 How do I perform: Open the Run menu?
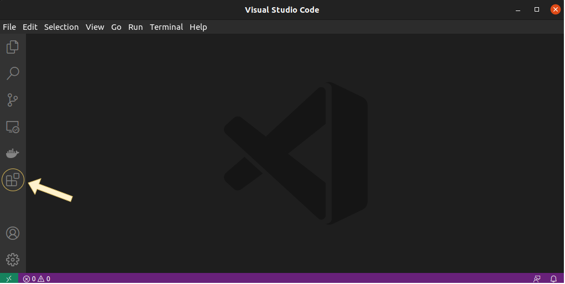(x=135, y=27)
